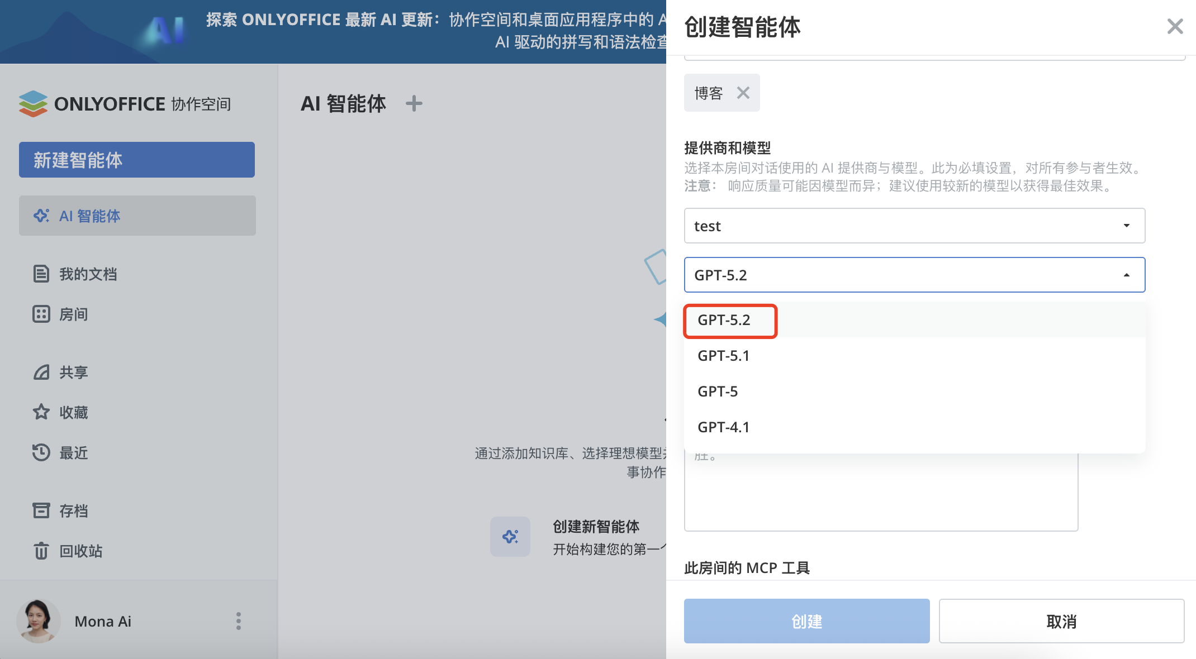Screen dimensions: 1196x659
Task: Open the three-dot menu next to Mona Ai
Action: pos(239,621)
